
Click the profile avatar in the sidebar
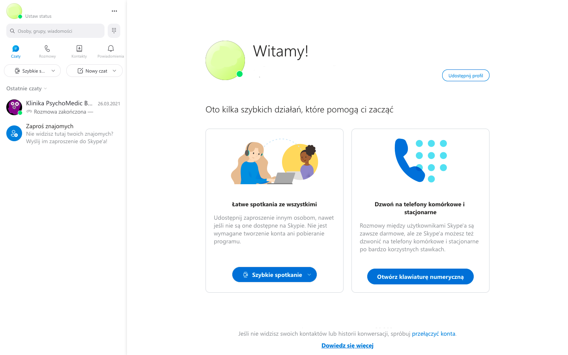(x=14, y=11)
